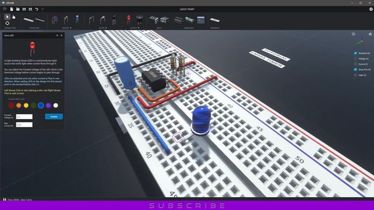Pick the green LED colour swatch

pyautogui.click(x=33, y=106)
